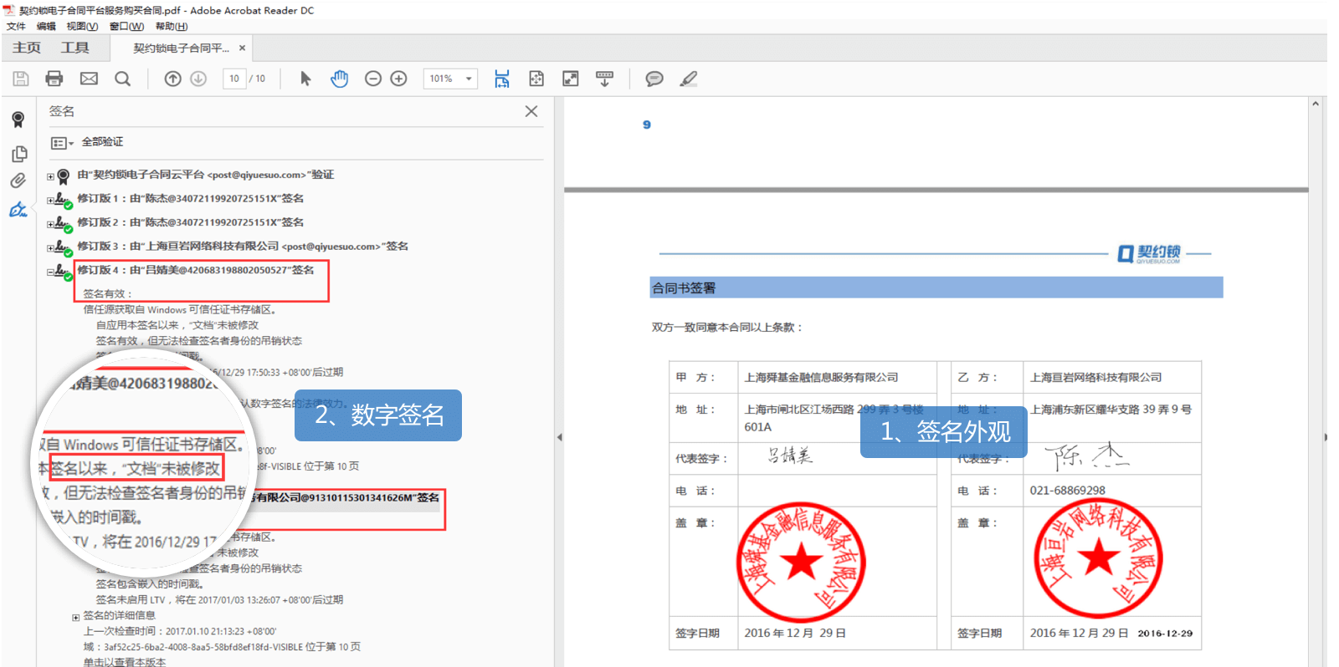Viewport: 1339px width, 667px height.
Task: Collapse navigation pane with left arrow handle
Action: [559, 437]
